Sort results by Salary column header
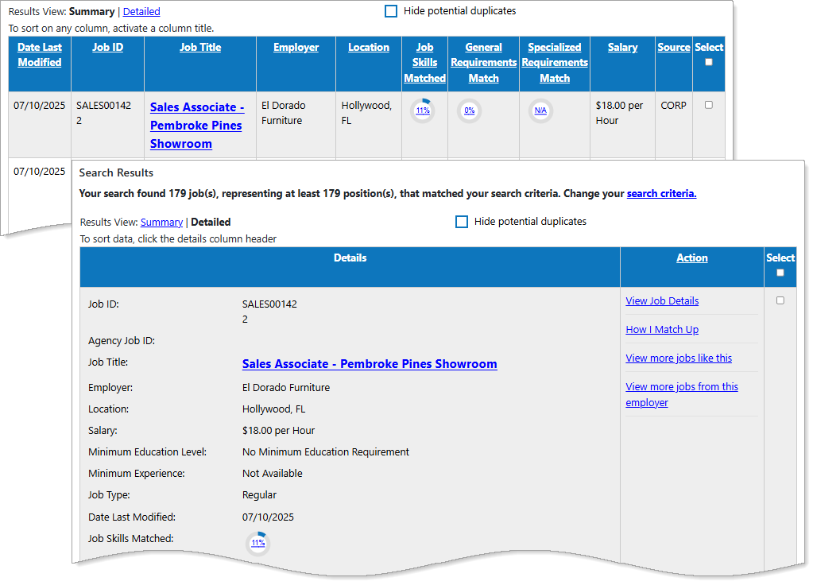The image size is (813, 585). coord(622,48)
